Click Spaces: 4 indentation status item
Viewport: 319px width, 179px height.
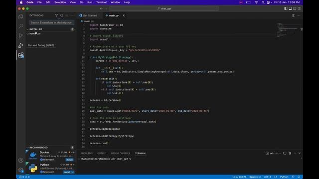255,177
